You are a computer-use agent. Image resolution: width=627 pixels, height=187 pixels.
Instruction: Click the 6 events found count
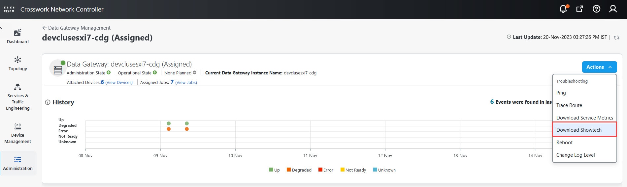[x=492, y=102]
